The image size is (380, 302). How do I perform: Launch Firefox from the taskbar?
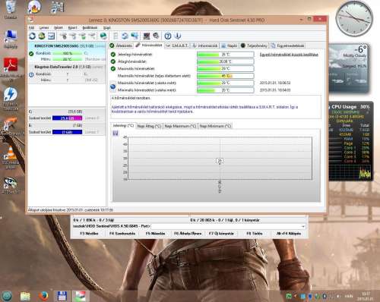(43, 296)
